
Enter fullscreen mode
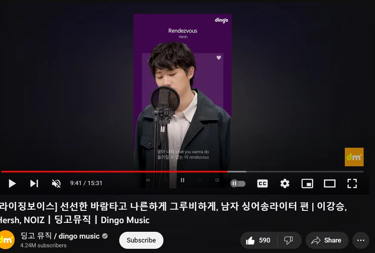[x=352, y=183]
